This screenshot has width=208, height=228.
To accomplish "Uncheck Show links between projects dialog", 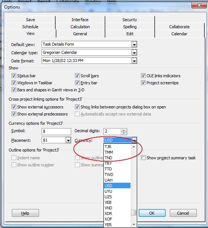I will pyautogui.click(x=77, y=107).
